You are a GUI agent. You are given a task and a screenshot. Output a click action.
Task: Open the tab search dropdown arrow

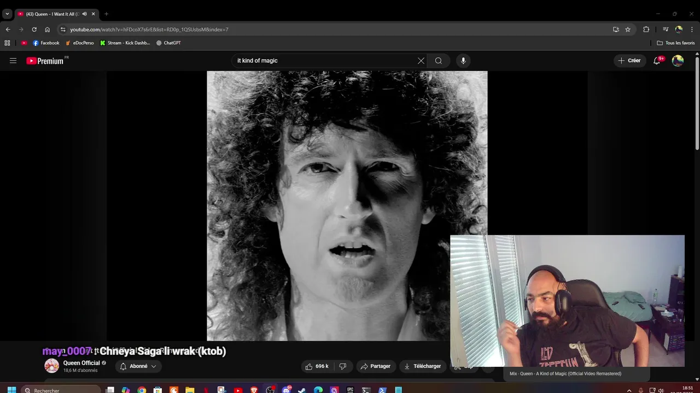(7, 14)
